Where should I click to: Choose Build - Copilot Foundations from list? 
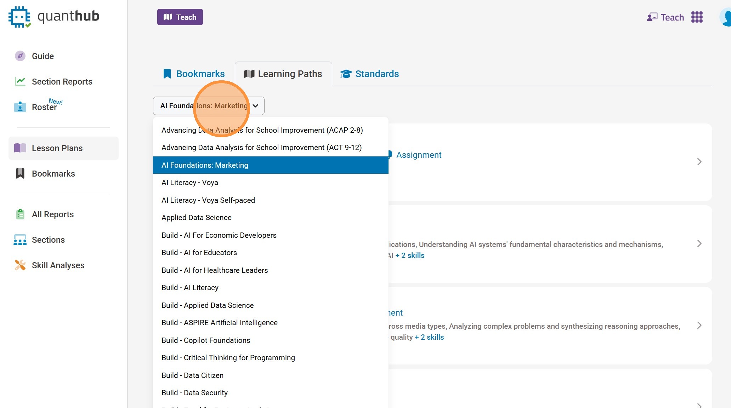click(206, 340)
